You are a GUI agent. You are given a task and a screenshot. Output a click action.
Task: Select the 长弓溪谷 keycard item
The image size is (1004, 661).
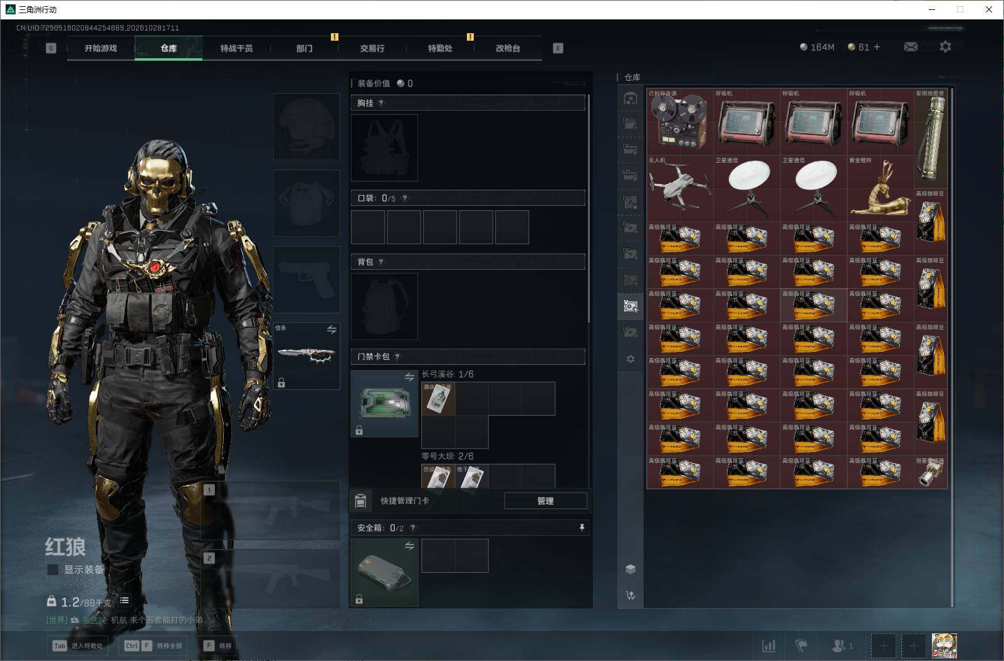tap(438, 398)
